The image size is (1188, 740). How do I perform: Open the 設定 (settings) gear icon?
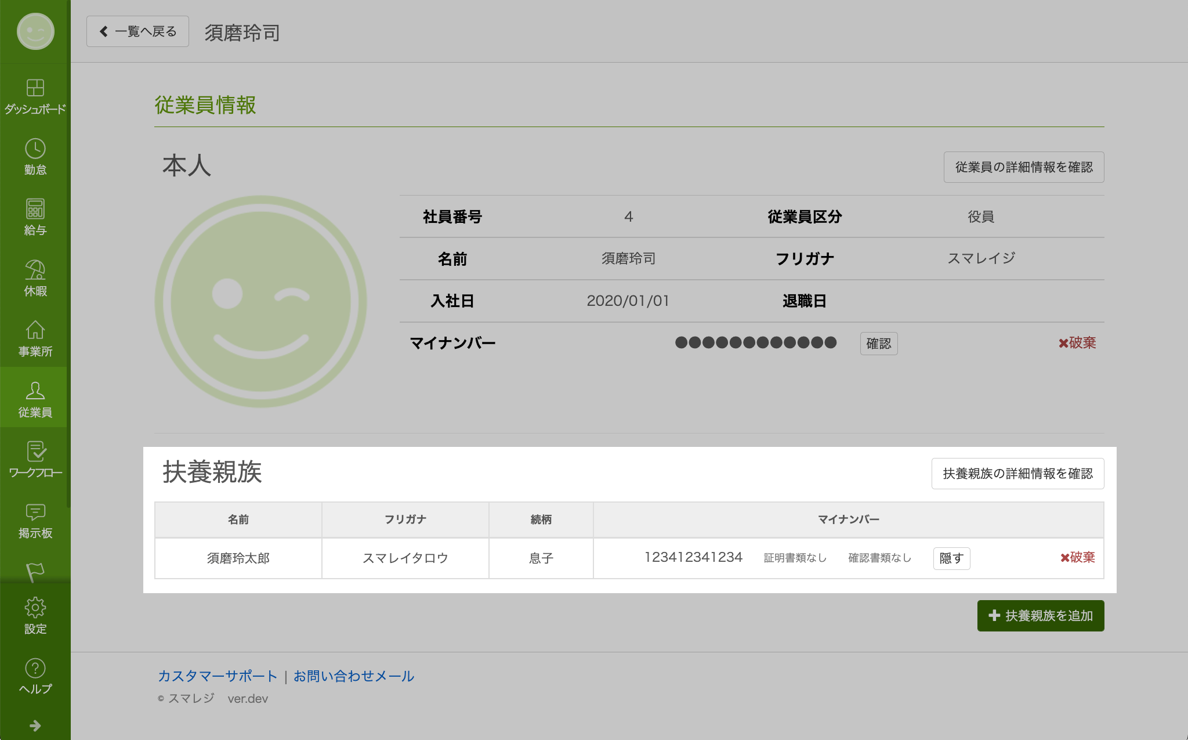pyautogui.click(x=35, y=608)
